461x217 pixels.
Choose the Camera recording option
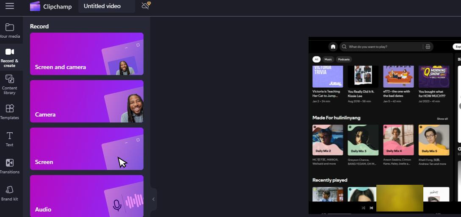[86, 101]
